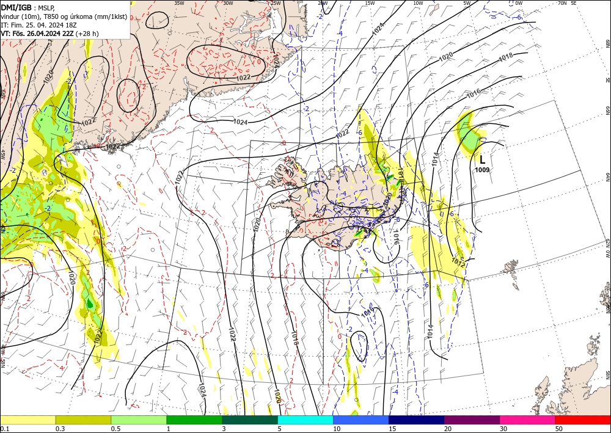Click the '0W' longitude label at top
611x433 pixels.
[x=519, y=3]
